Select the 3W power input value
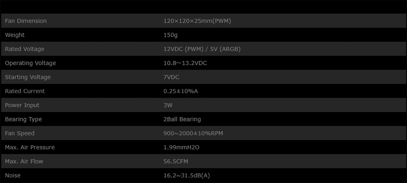The image size is (407, 183). (x=168, y=105)
